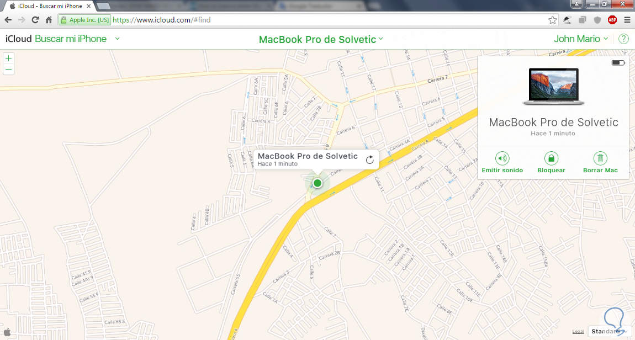Zoom out on the map
This screenshot has width=635, height=340.
click(x=8, y=69)
